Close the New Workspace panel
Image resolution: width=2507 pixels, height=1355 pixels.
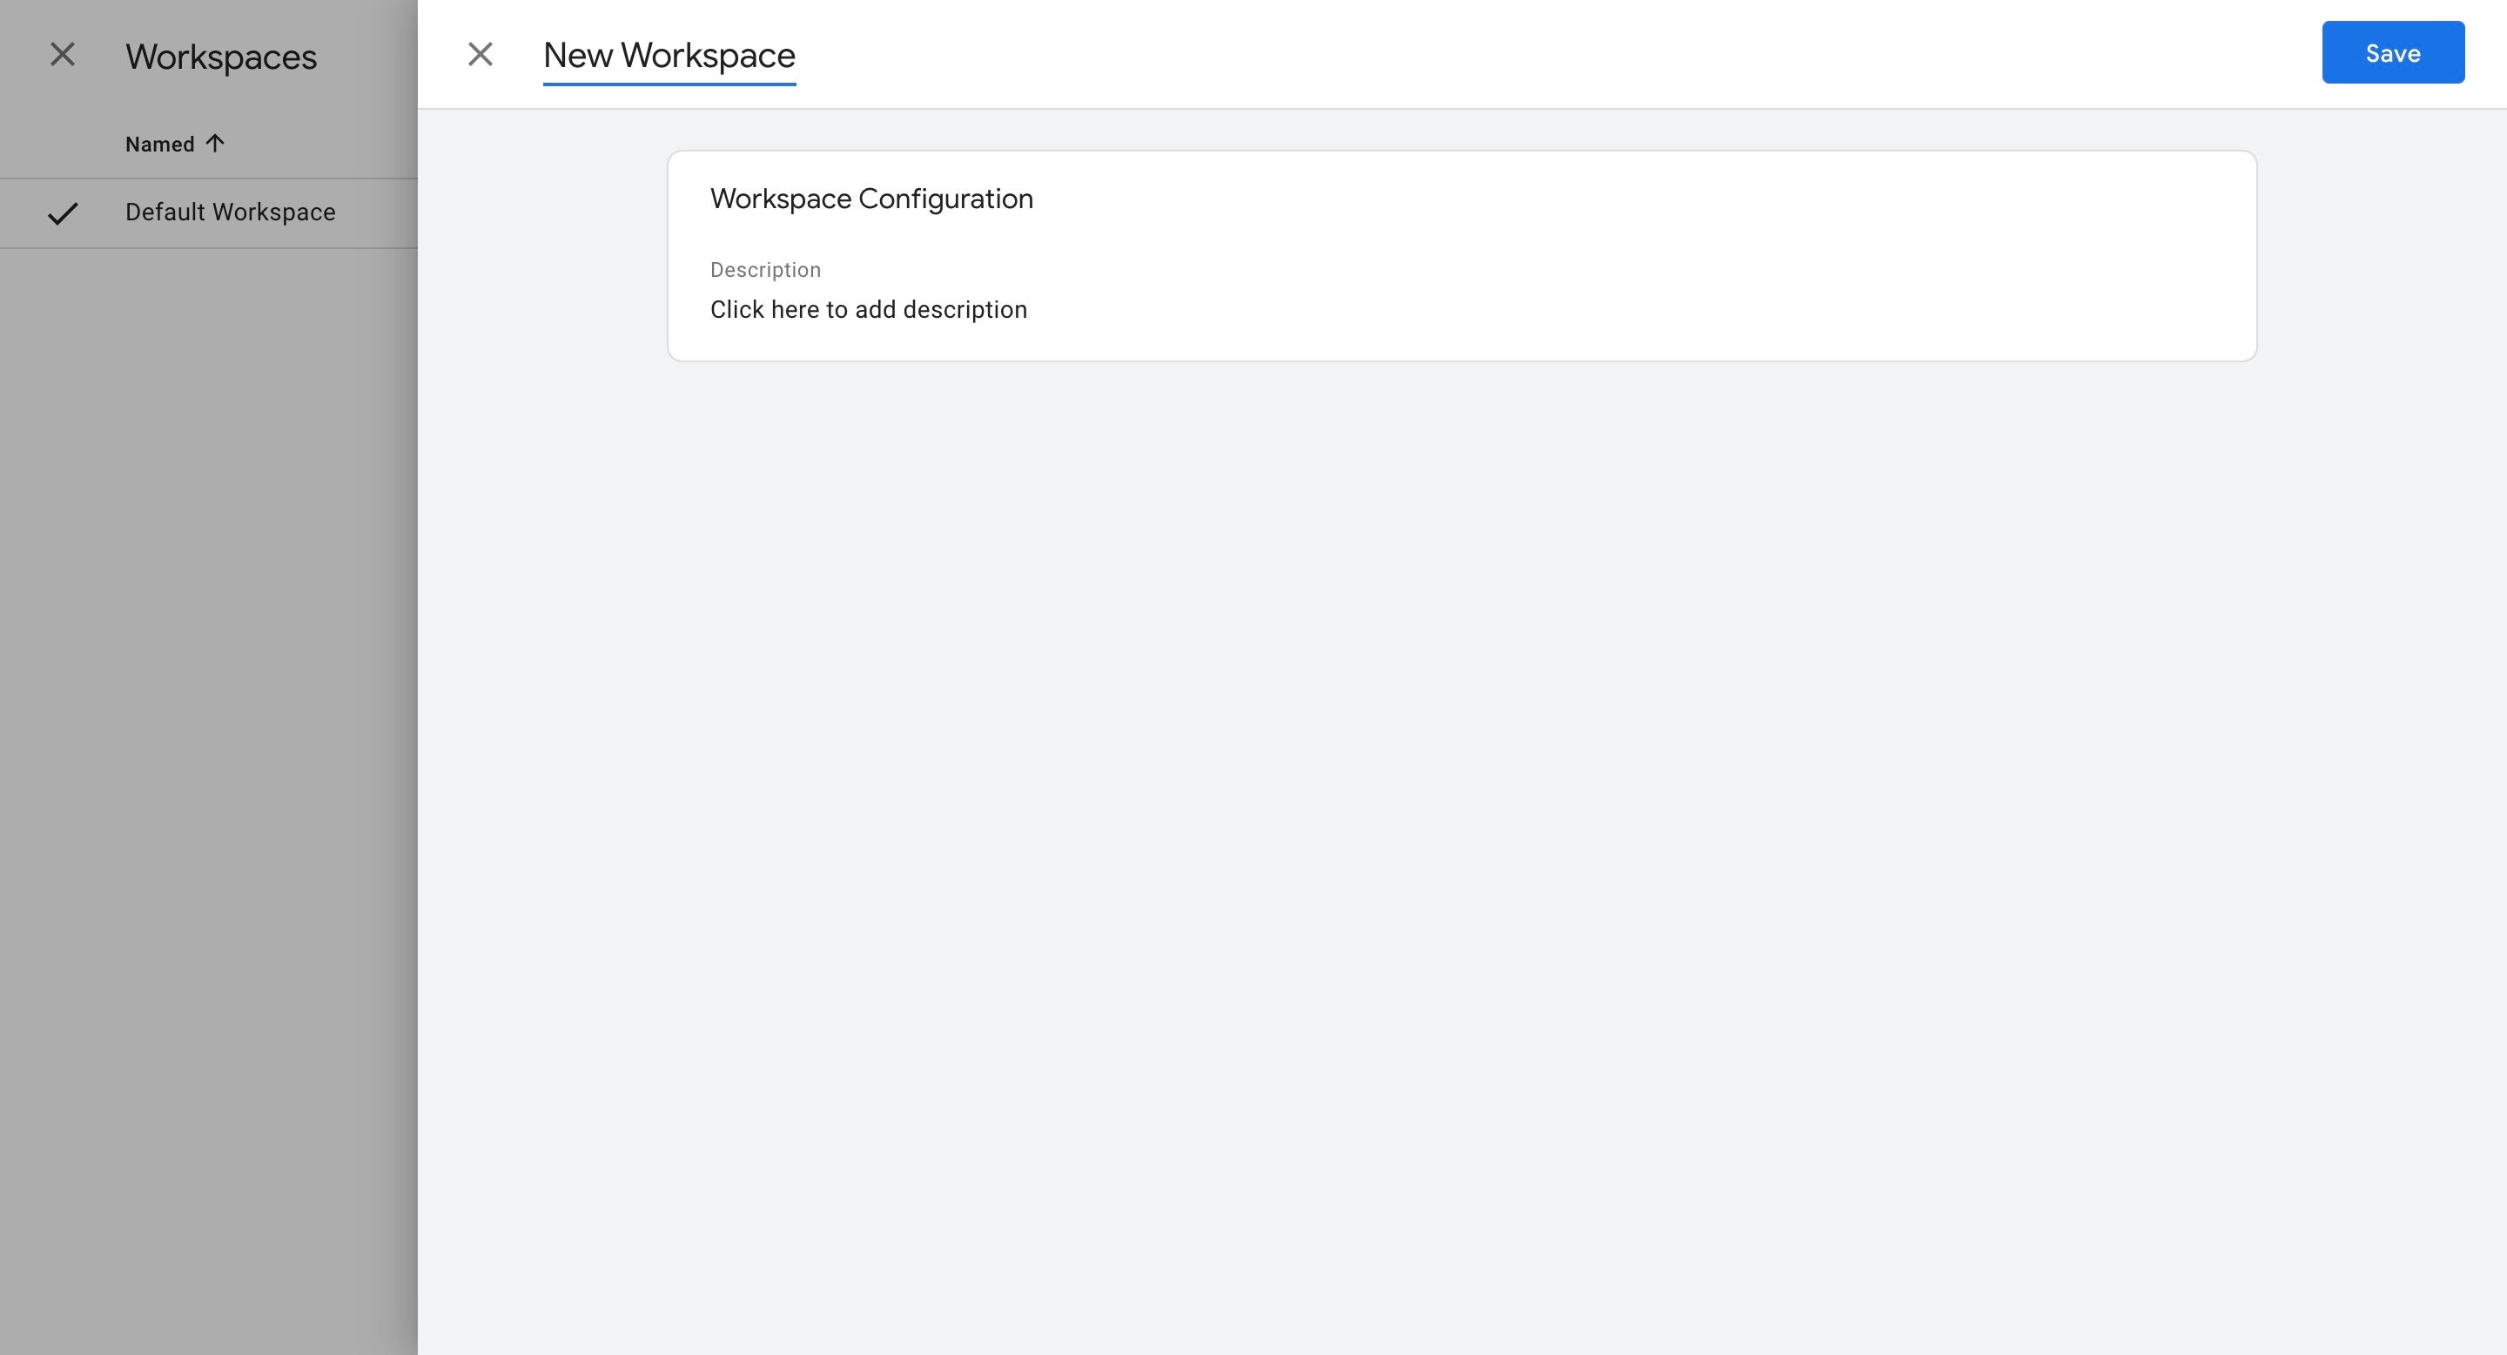click(x=480, y=55)
